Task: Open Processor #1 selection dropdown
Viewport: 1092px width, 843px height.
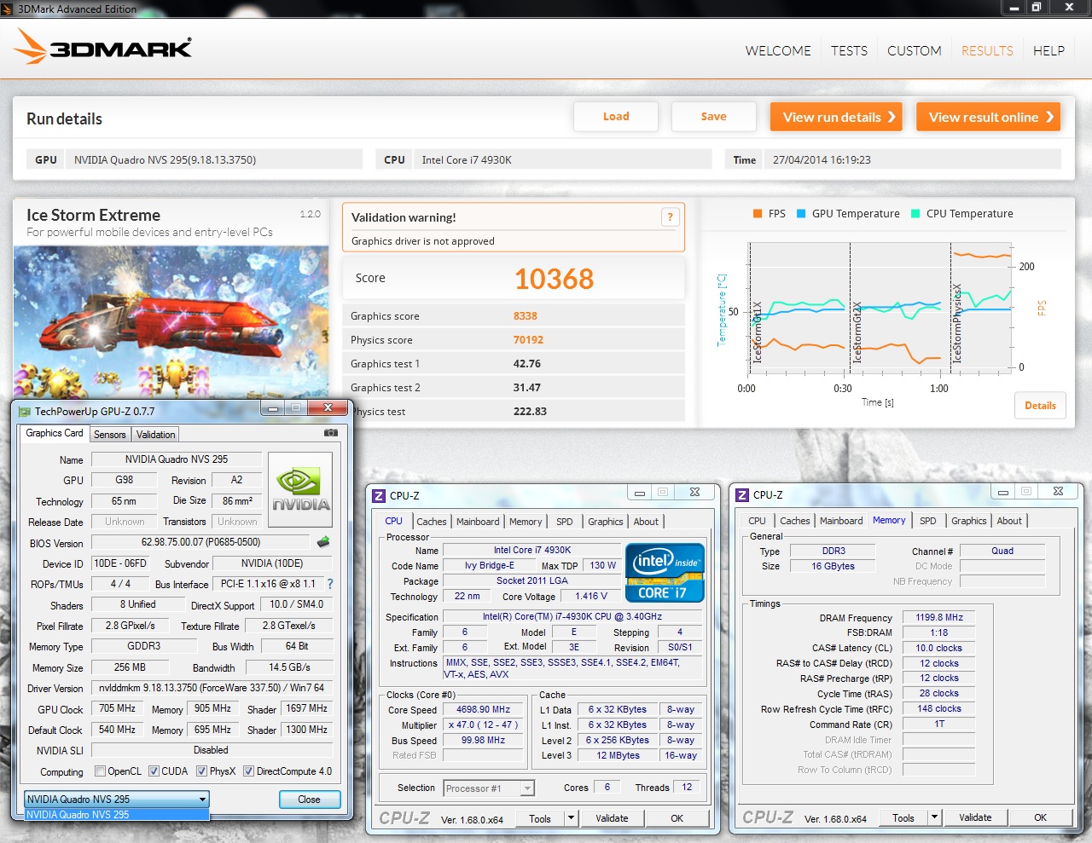Action: point(490,788)
